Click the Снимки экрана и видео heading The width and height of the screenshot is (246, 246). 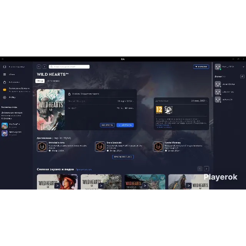click(55, 169)
